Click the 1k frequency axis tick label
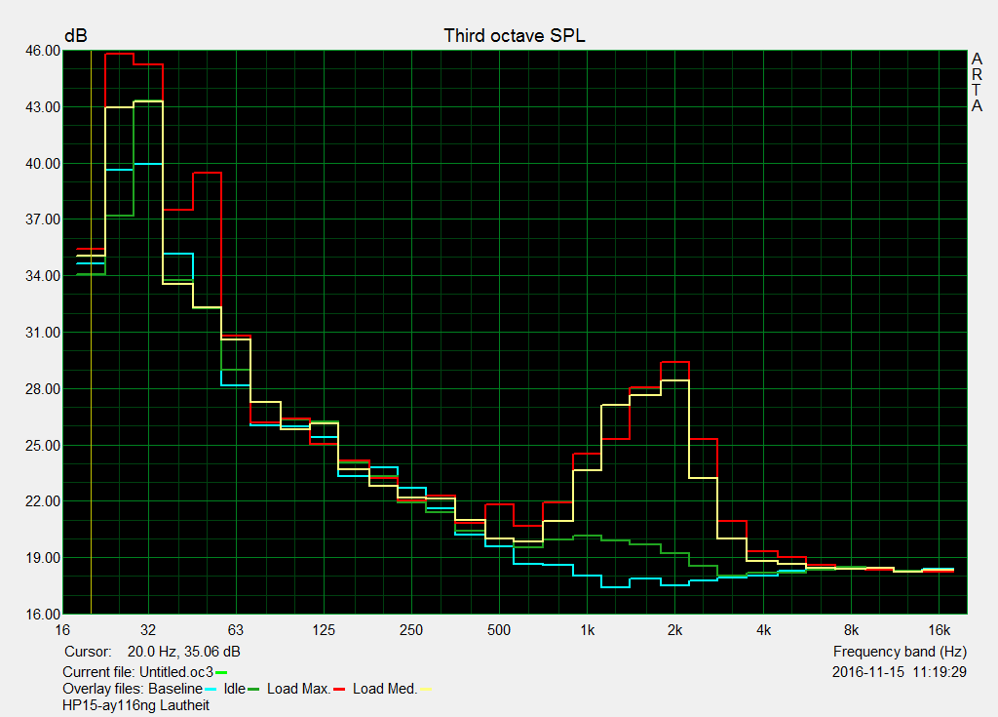The height and width of the screenshot is (717, 998). [x=588, y=629]
